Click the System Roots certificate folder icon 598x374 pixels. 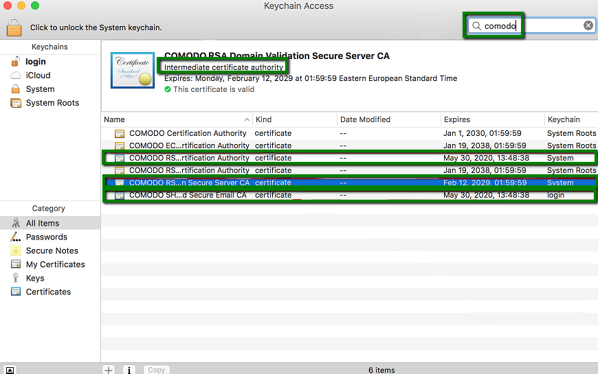[x=16, y=103]
